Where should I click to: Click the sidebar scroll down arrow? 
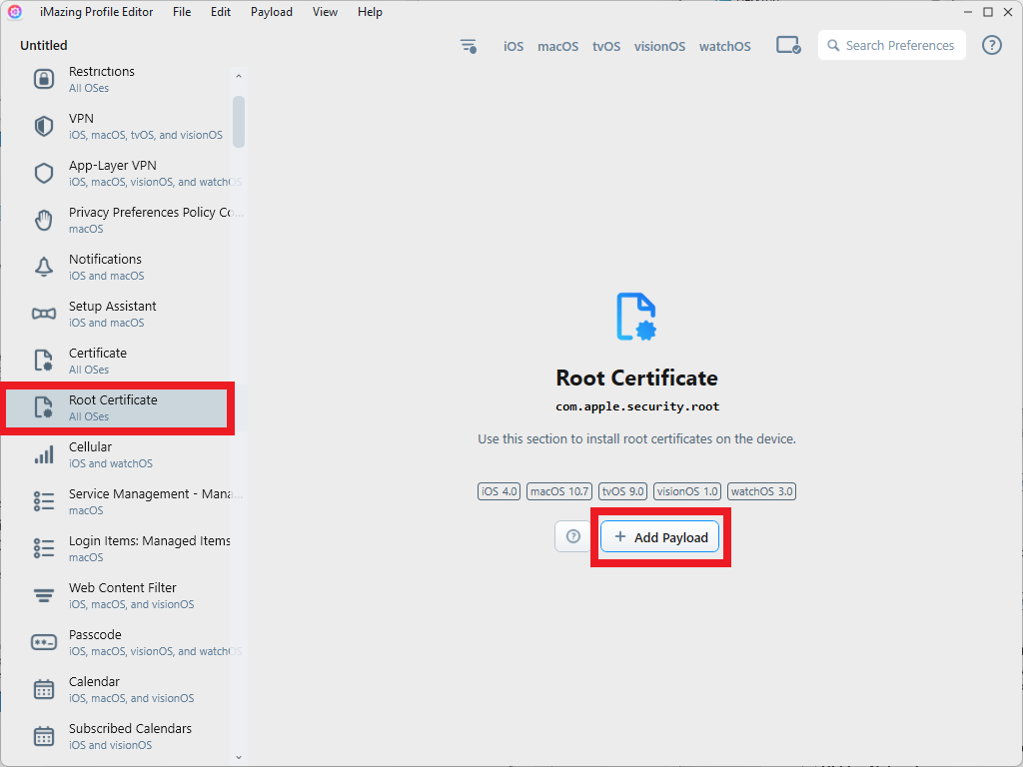[x=239, y=757]
